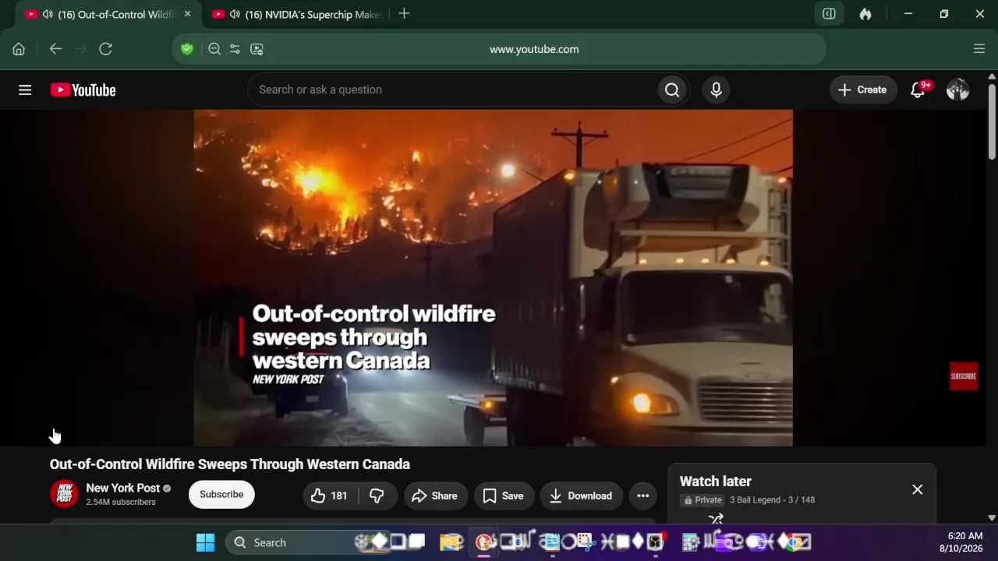Click the browser address bar URL
The height and width of the screenshot is (561, 998).
pos(534,49)
